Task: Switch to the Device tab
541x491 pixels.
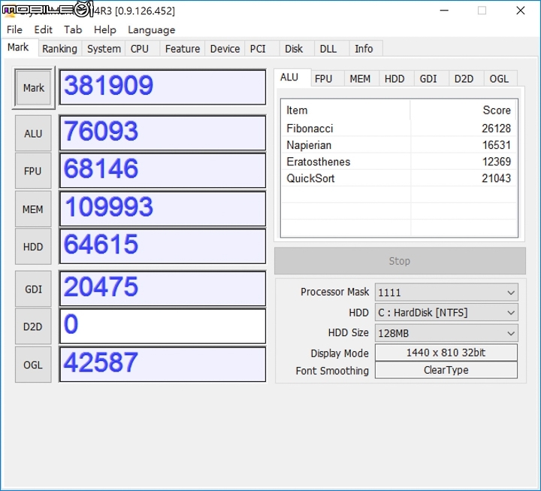Action: [225, 49]
